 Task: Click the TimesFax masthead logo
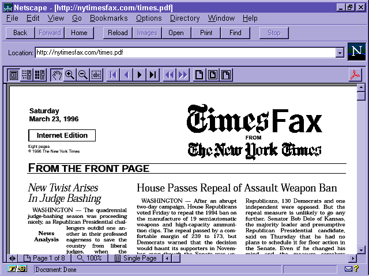tap(254, 119)
